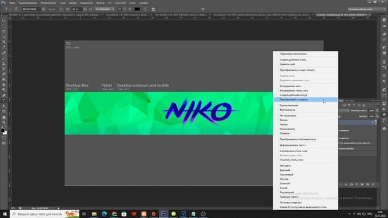
Task: Click the new group folder icon
Action: coord(362,184)
